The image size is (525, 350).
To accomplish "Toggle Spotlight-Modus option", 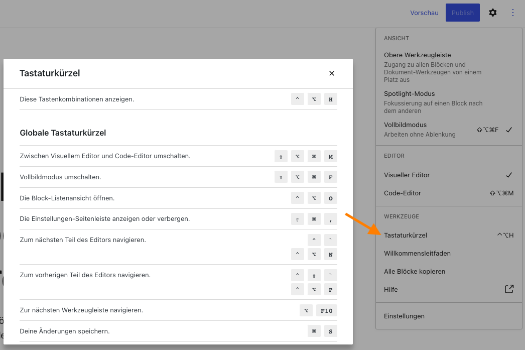I will pyautogui.click(x=449, y=102).
